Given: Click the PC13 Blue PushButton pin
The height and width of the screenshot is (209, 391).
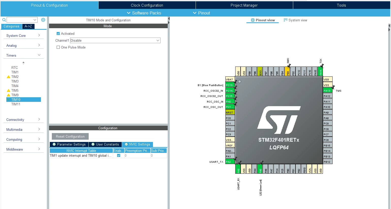Looking at the screenshot, I should (230, 85).
